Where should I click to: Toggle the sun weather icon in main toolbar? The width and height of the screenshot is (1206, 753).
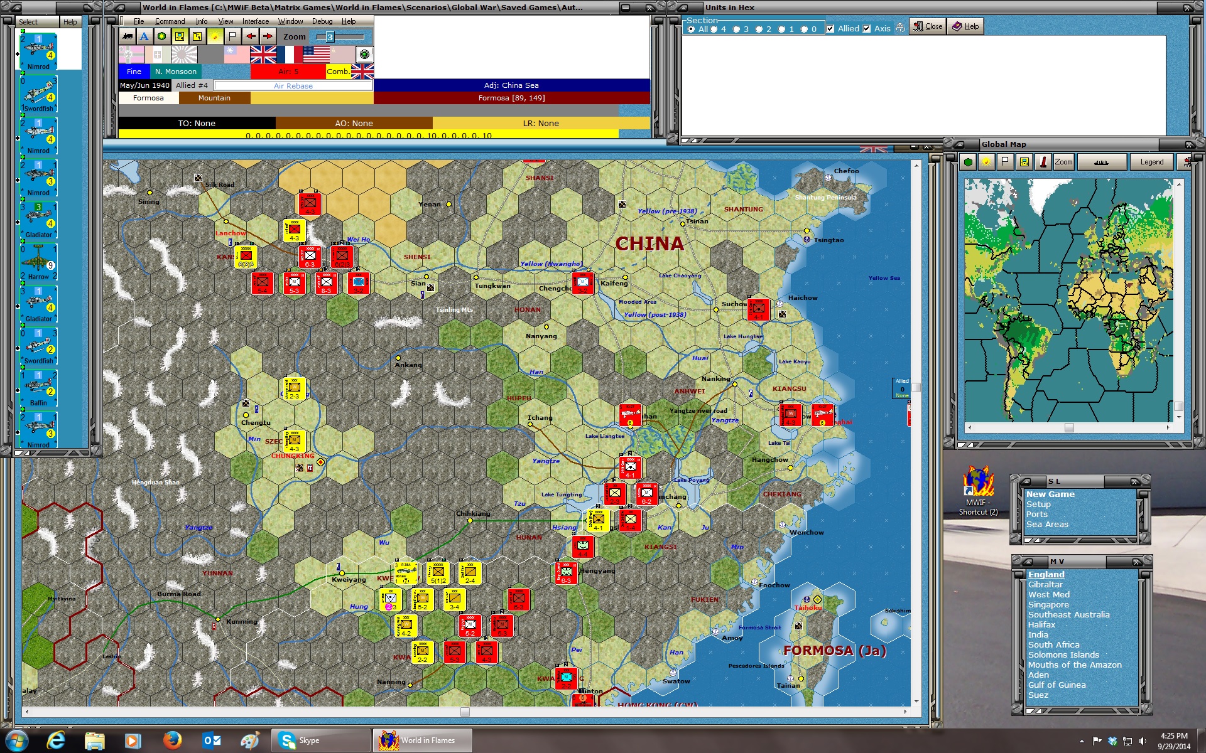[215, 36]
